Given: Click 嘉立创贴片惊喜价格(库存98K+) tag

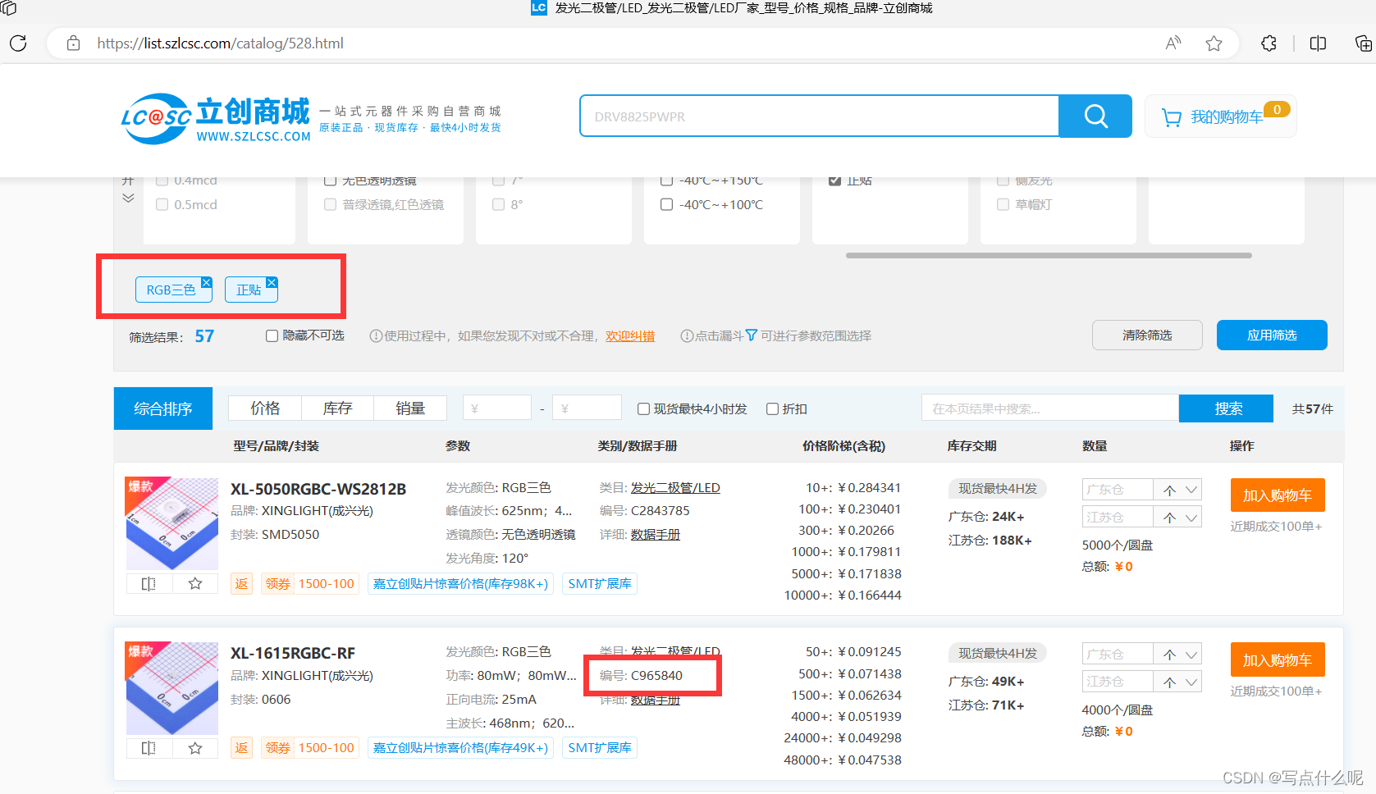Looking at the screenshot, I should [x=460, y=584].
